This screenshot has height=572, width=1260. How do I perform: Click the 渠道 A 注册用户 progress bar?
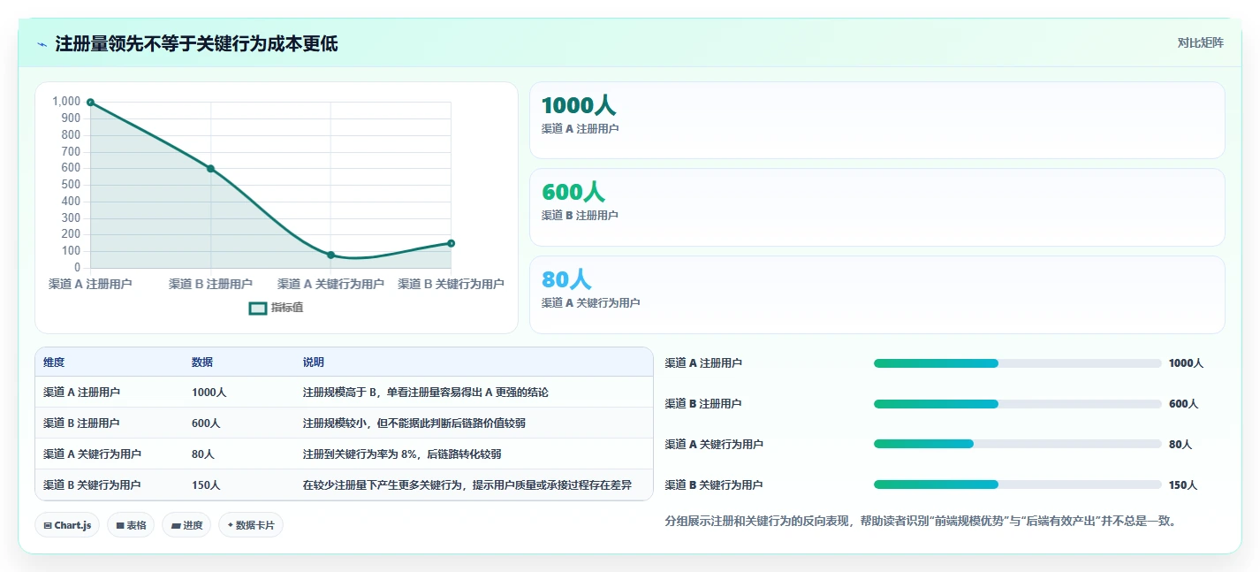tap(1017, 363)
